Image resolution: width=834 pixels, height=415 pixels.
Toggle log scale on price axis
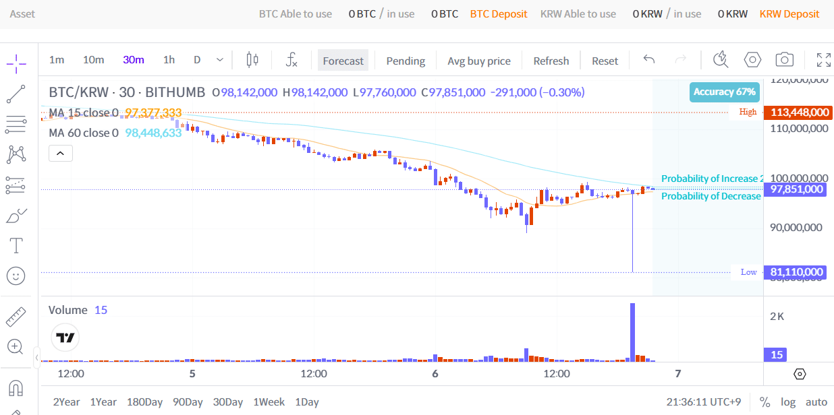tap(788, 402)
